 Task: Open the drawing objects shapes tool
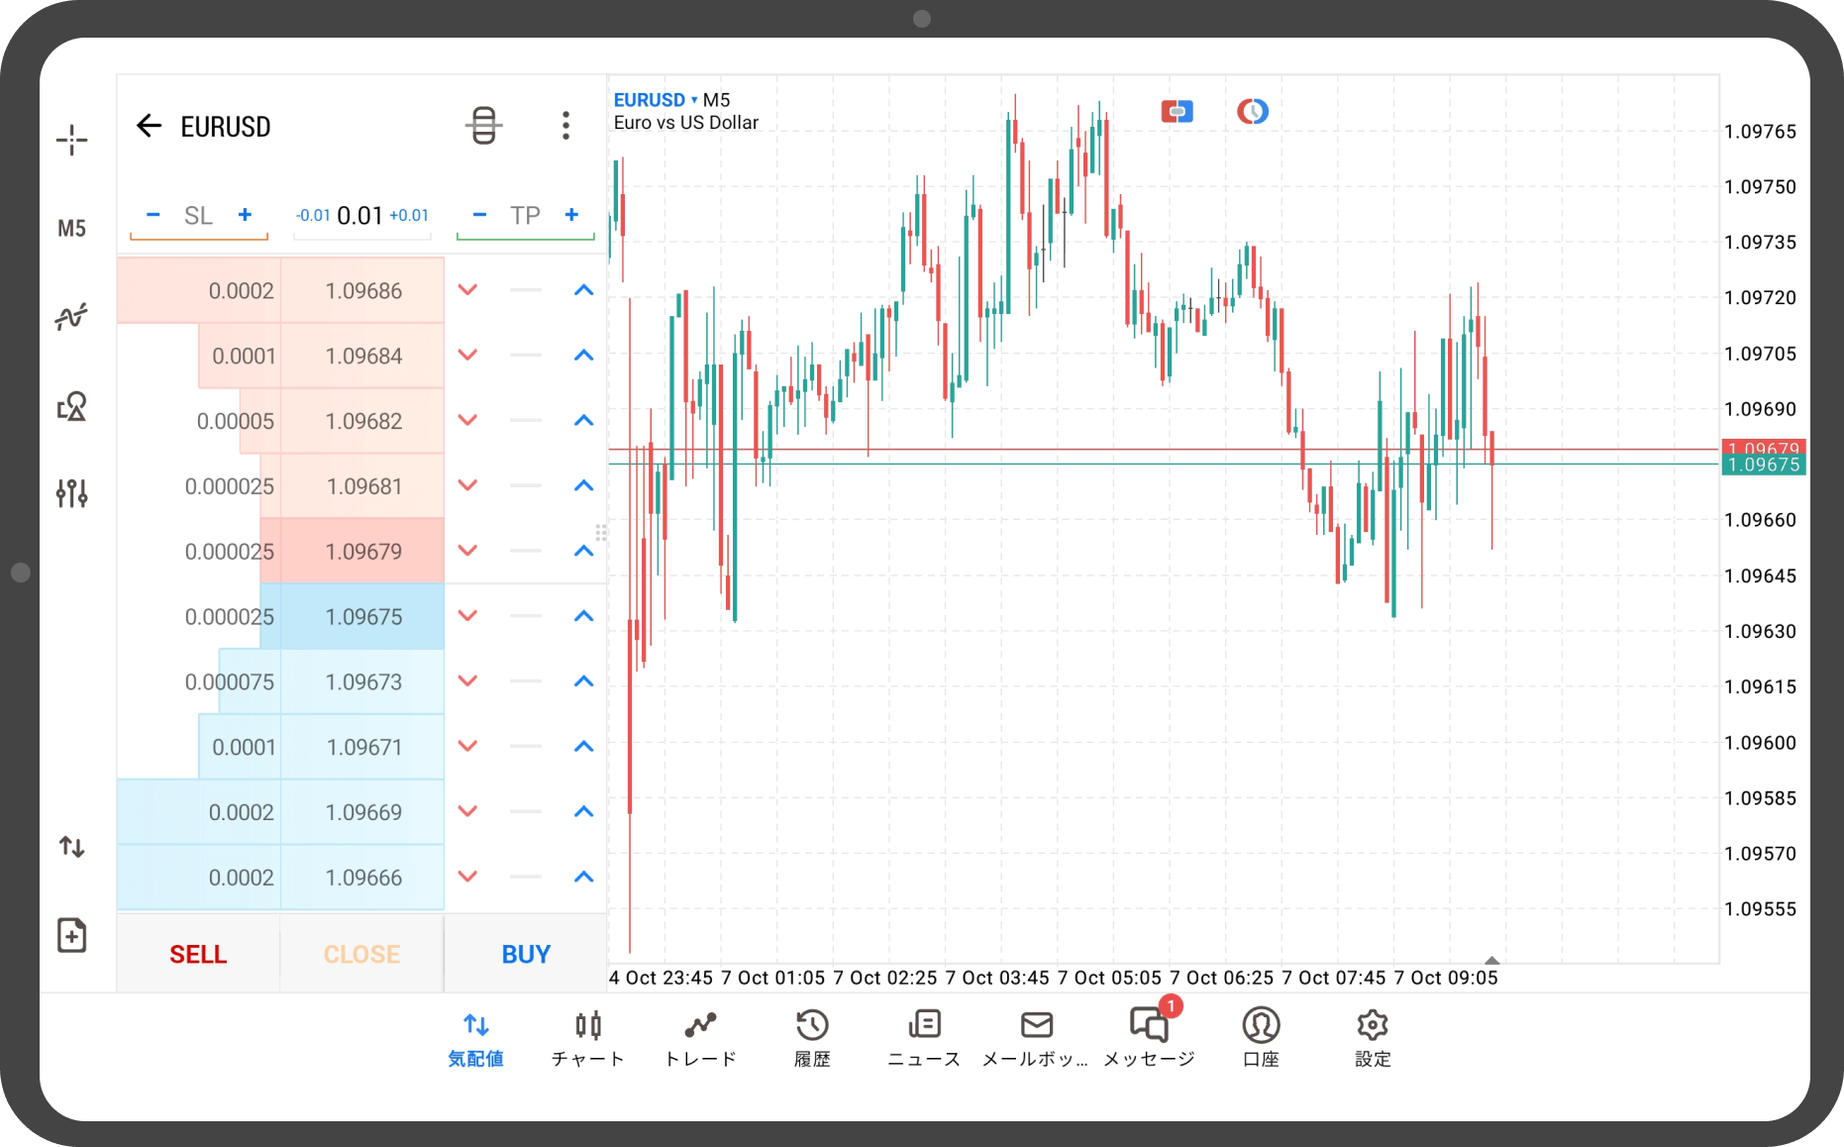pyautogui.click(x=71, y=406)
